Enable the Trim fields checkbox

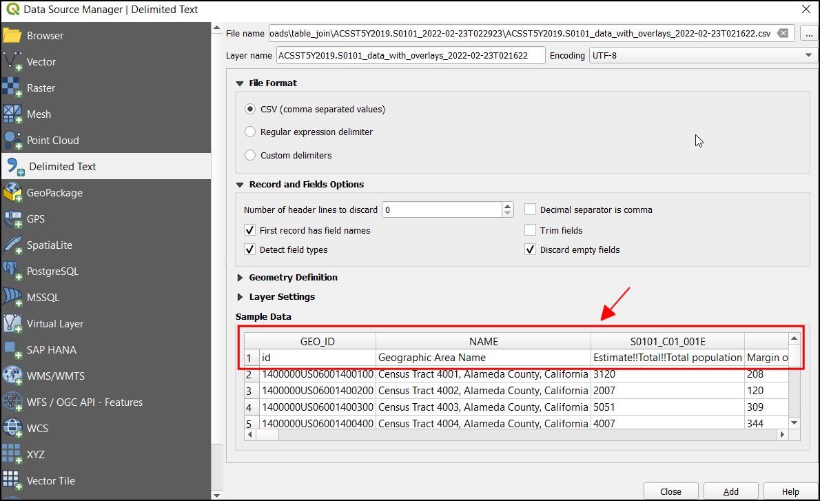tap(530, 230)
